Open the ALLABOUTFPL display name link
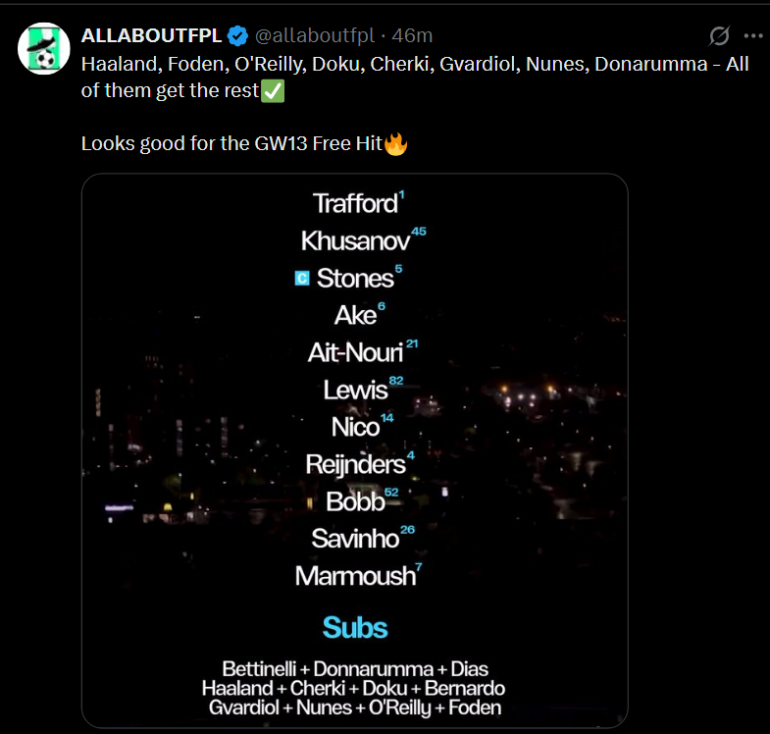770x734 pixels. [x=151, y=36]
